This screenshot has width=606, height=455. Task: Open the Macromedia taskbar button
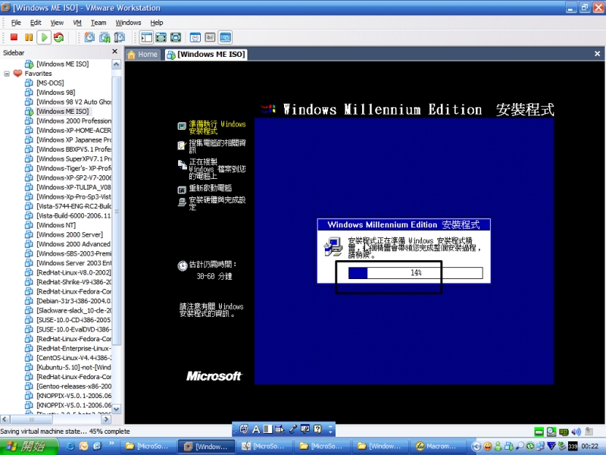[438, 447]
